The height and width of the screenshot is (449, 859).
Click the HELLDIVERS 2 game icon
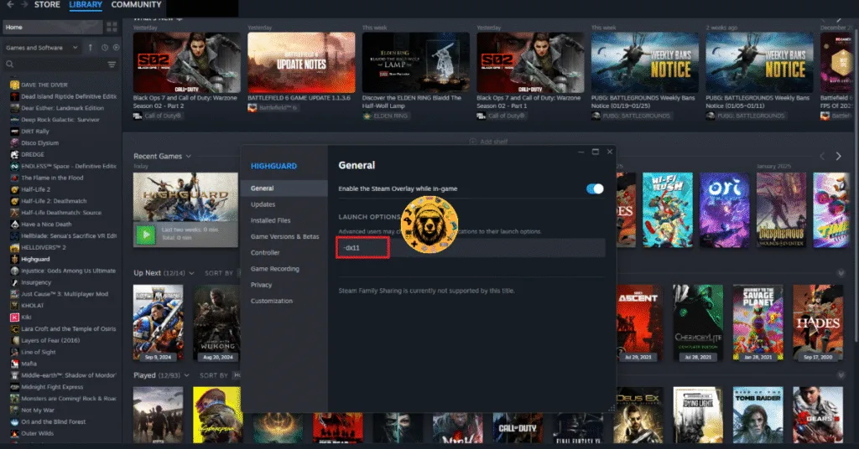[15, 247]
